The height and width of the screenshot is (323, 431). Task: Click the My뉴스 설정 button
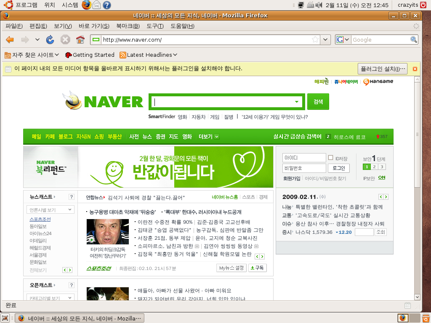pos(231,268)
